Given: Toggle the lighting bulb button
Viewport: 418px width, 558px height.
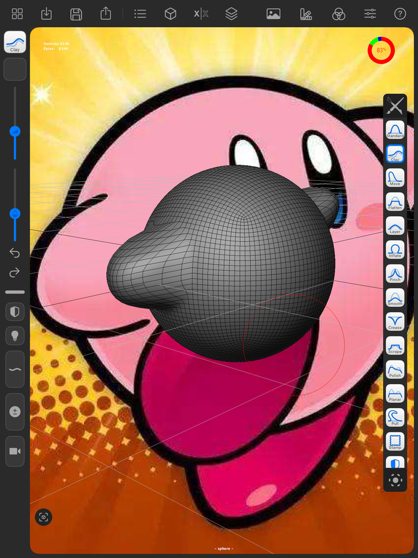Looking at the screenshot, I should [x=15, y=336].
